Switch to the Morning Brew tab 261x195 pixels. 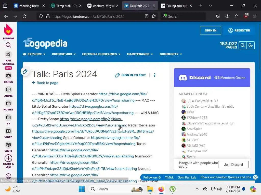pos(29,6)
